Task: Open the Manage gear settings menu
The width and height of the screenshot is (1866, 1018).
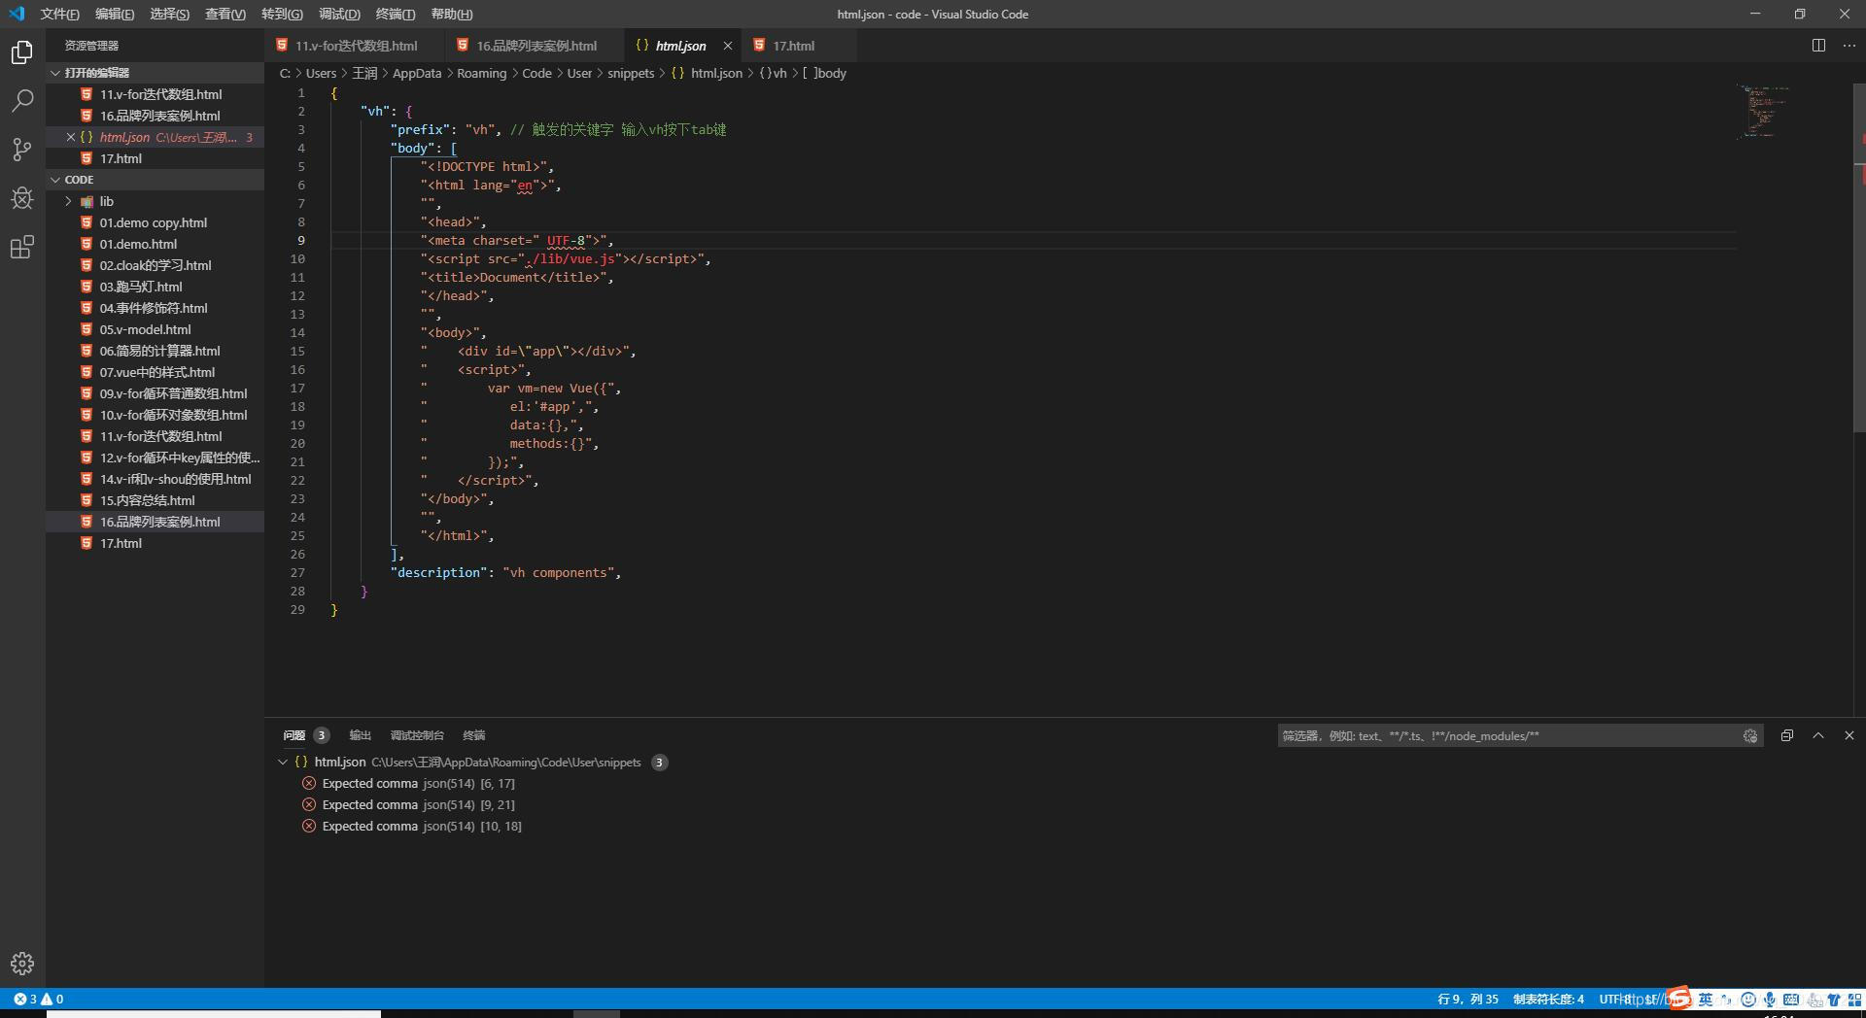Action: (21, 964)
